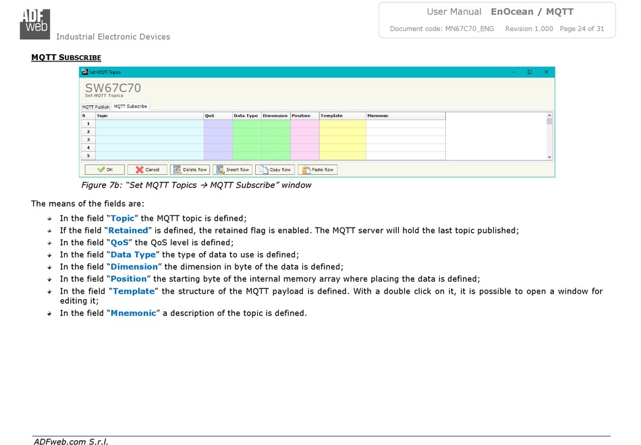Click the table scrollbar down arrow
This screenshot has height=445, width=641.
549,157
